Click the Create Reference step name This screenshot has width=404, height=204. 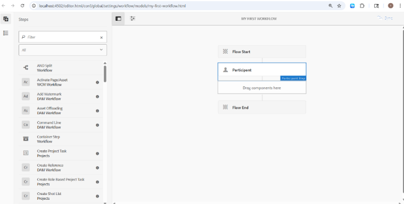pos(50,165)
